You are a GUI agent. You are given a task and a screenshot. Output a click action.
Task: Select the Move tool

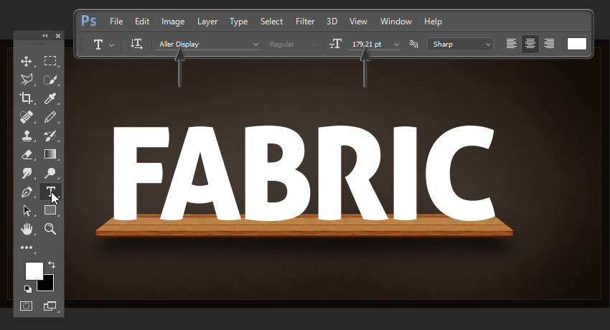click(x=26, y=61)
